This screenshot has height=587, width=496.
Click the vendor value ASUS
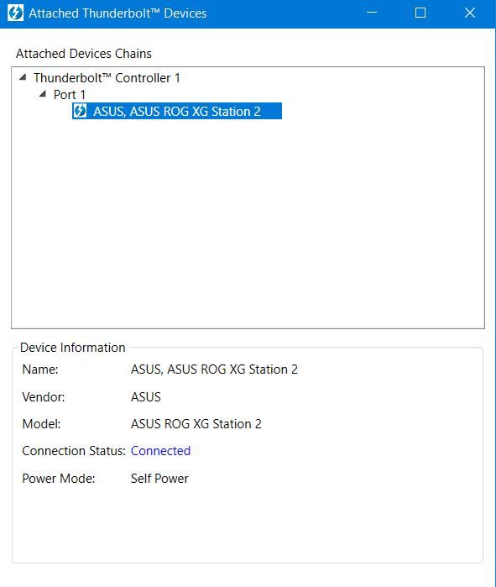(x=145, y=397)
